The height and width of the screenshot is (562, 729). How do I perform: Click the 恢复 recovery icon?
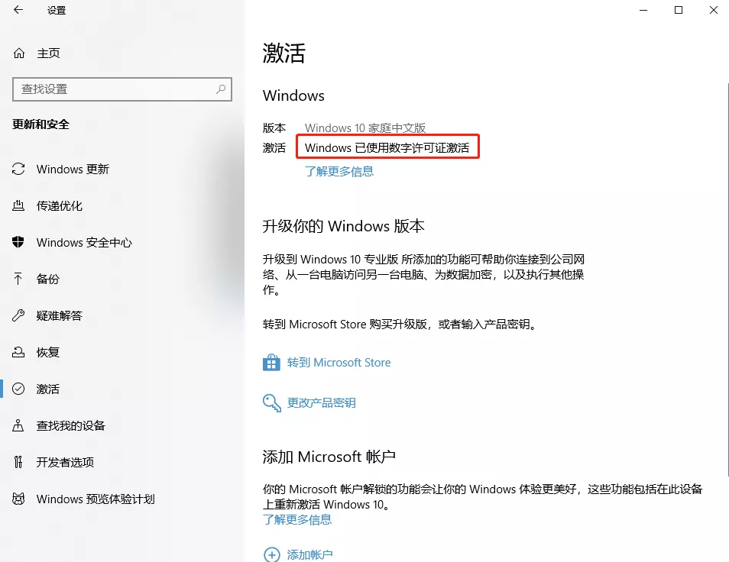pos(19,353)
